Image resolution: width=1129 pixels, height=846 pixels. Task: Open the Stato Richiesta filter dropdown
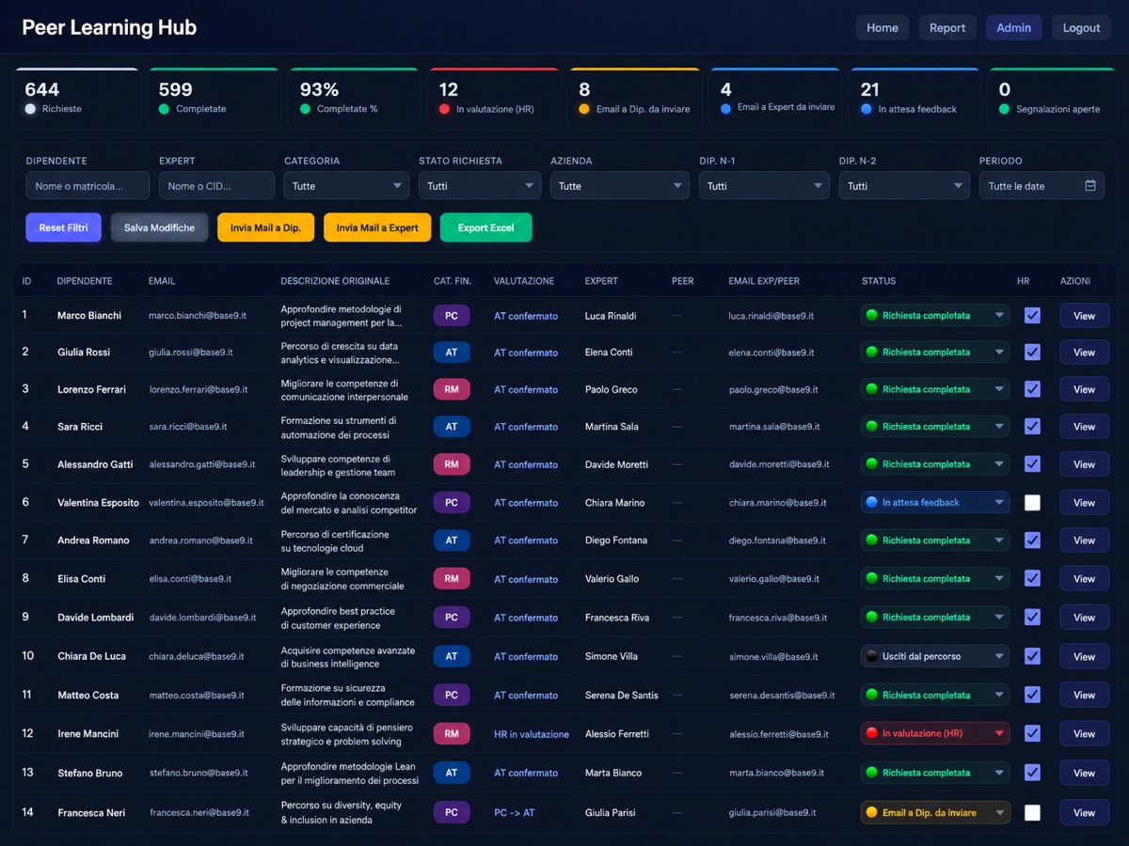(480, 186)
